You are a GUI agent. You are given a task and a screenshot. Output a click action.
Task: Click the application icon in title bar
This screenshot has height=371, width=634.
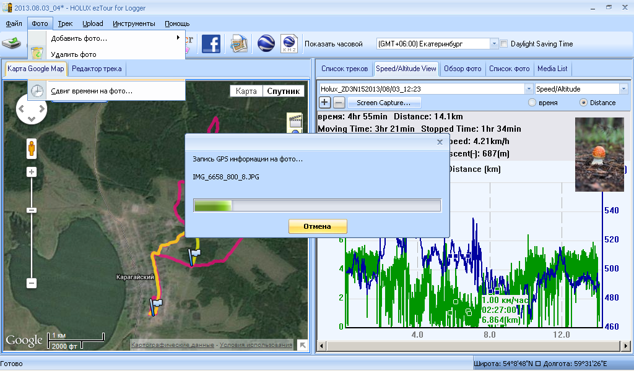[7, 7]
